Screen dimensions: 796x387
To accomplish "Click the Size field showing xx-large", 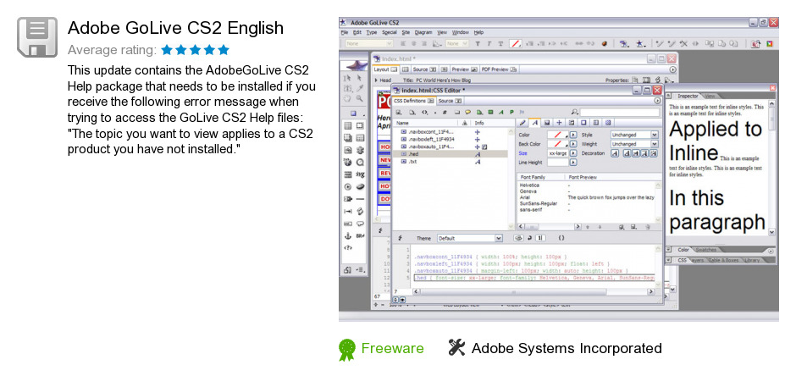I will point(557,153).
